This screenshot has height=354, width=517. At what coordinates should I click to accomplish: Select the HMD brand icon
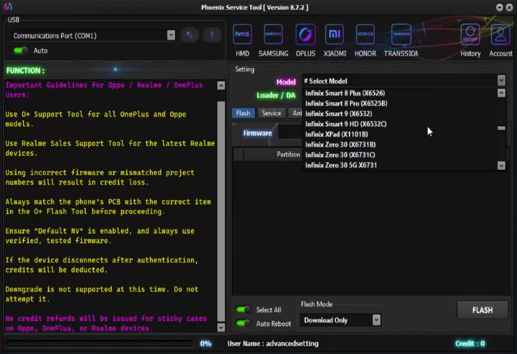coord(242,34)
